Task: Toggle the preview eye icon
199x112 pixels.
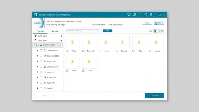Action: pyautogui.click(x=150, y=31)
